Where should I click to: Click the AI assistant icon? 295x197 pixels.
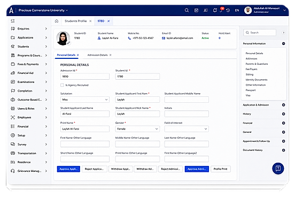pos(206,10)
